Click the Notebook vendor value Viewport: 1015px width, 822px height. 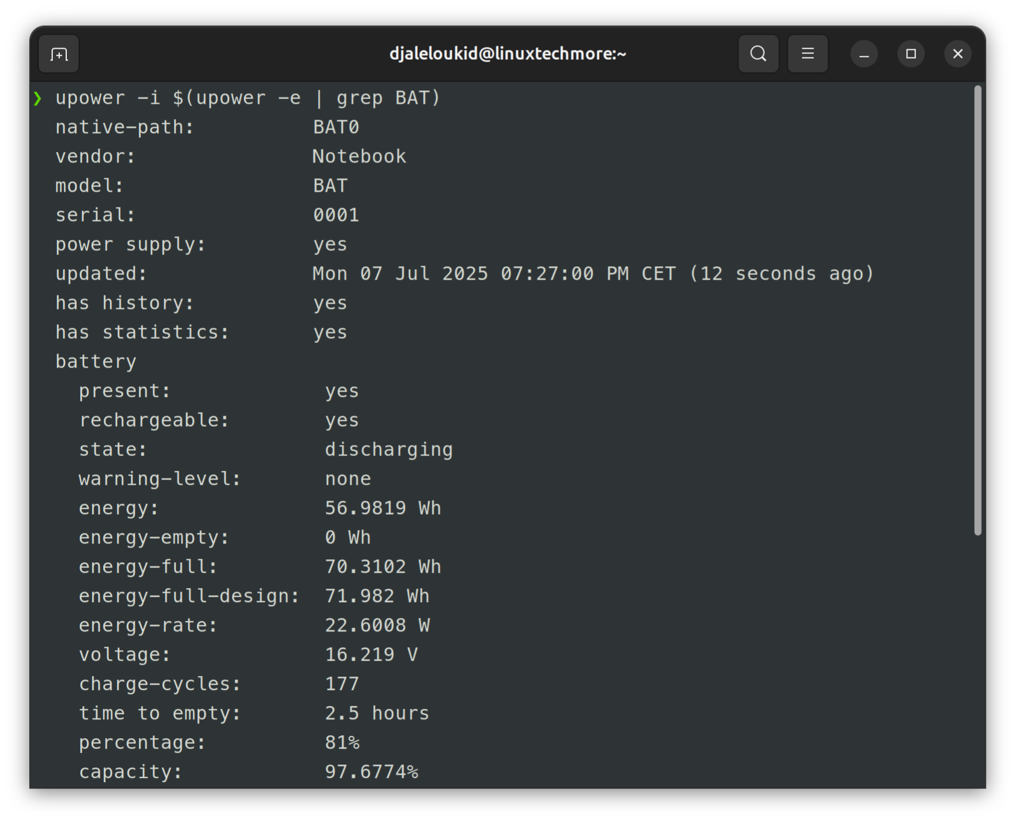[x=359, y=157]
